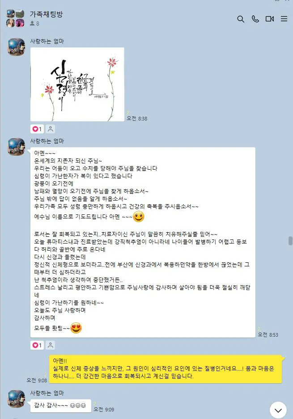Click the 가족채팅방 chat room title
This screenshot has width=293, height=419.
tap(46, 14)
